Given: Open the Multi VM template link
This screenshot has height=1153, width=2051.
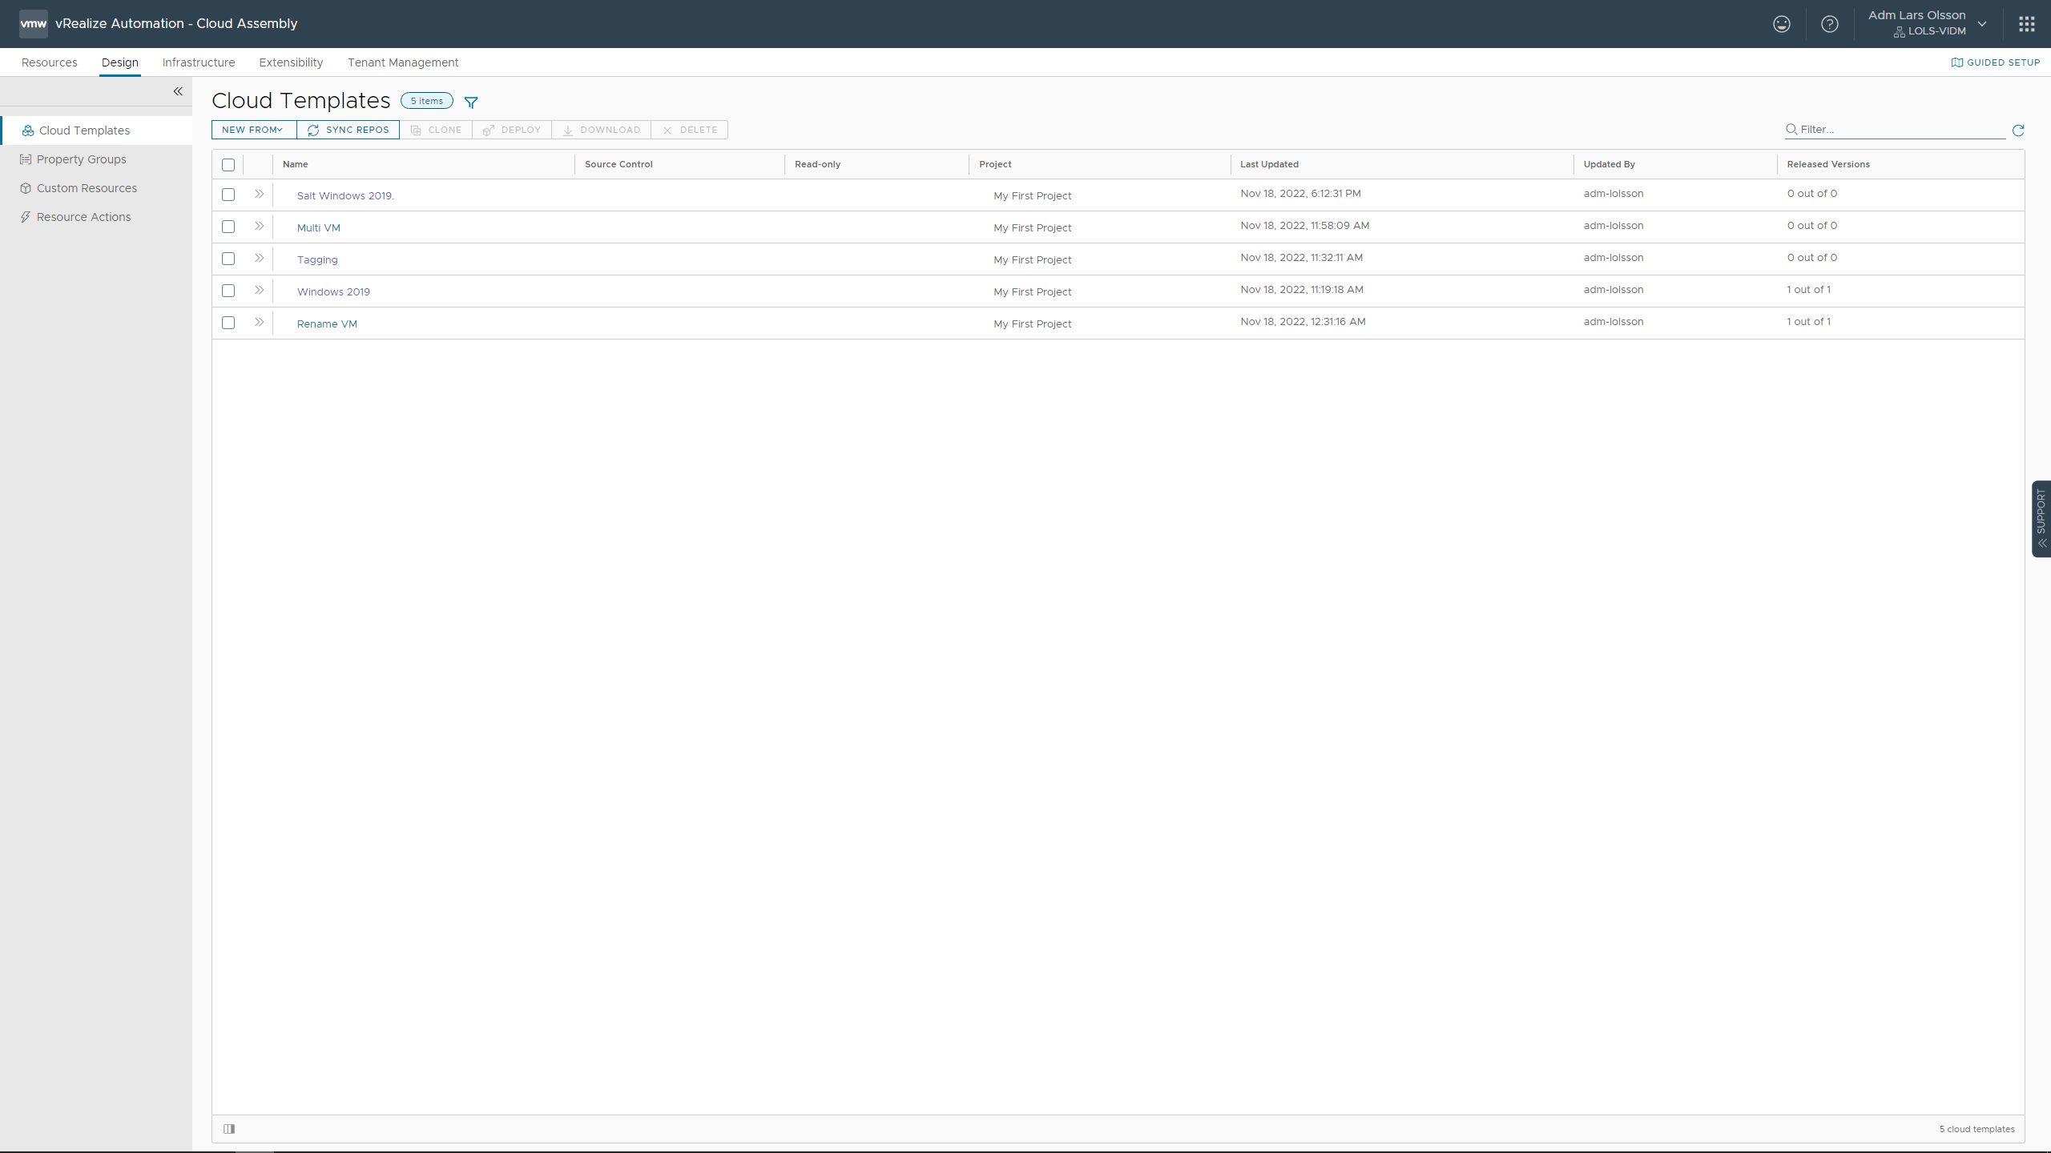Looking at the screenshot, I should pyautogui.click(x=319, y=227).
